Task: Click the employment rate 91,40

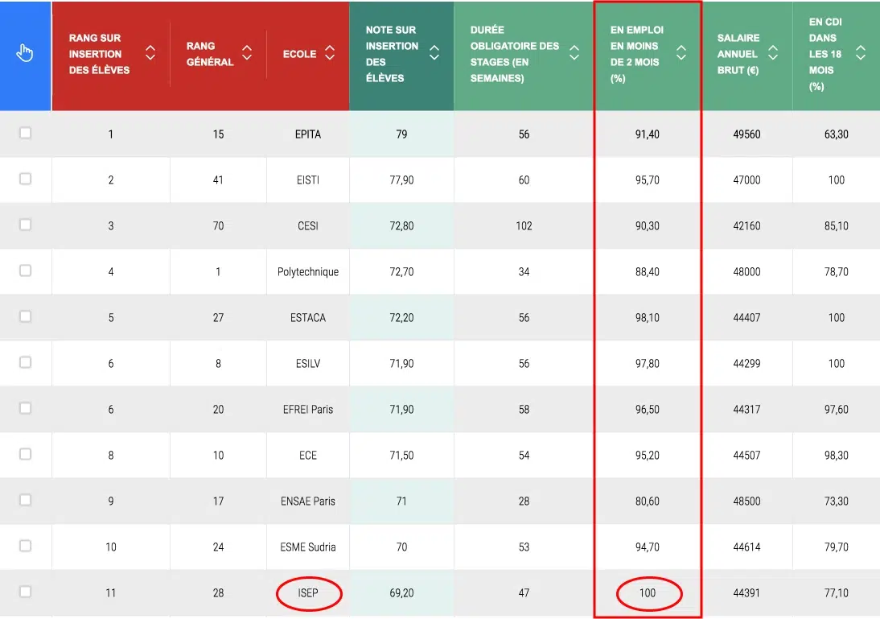Action: pyautogui.click(x=648, y=134)
